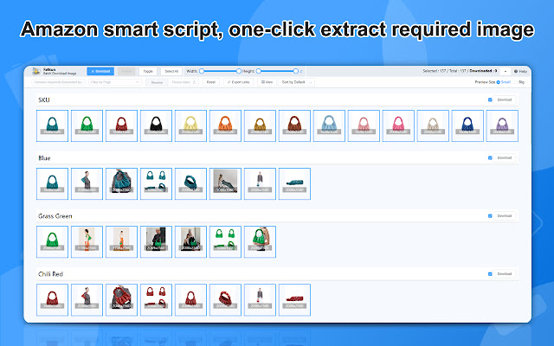Select the four-bag collage thumbnail in Blue section

[156, 184]
